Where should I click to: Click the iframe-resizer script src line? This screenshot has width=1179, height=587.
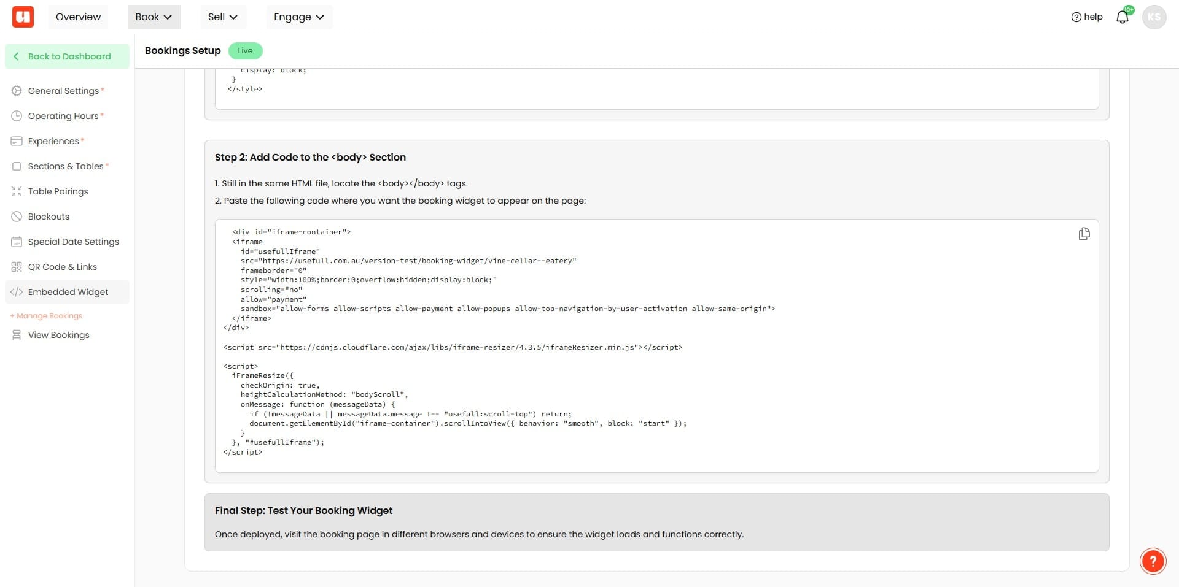(x=453, y=347)
